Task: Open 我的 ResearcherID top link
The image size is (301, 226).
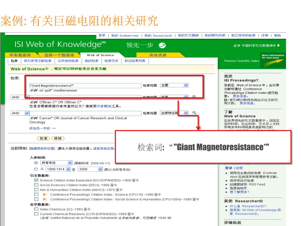Action: pyautogui.click(x=158, y=36)
